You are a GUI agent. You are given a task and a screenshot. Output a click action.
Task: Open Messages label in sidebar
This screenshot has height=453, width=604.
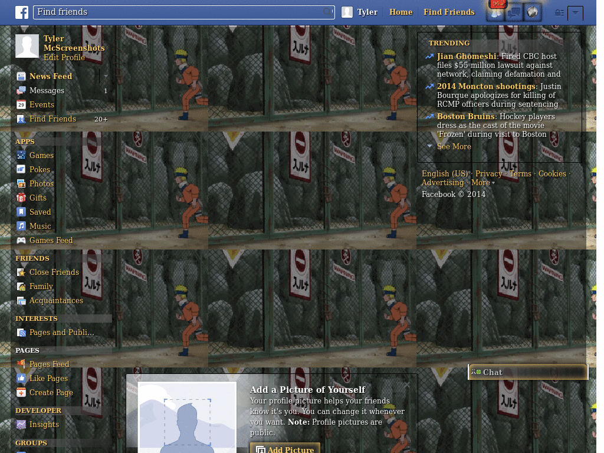click(47, 90)
